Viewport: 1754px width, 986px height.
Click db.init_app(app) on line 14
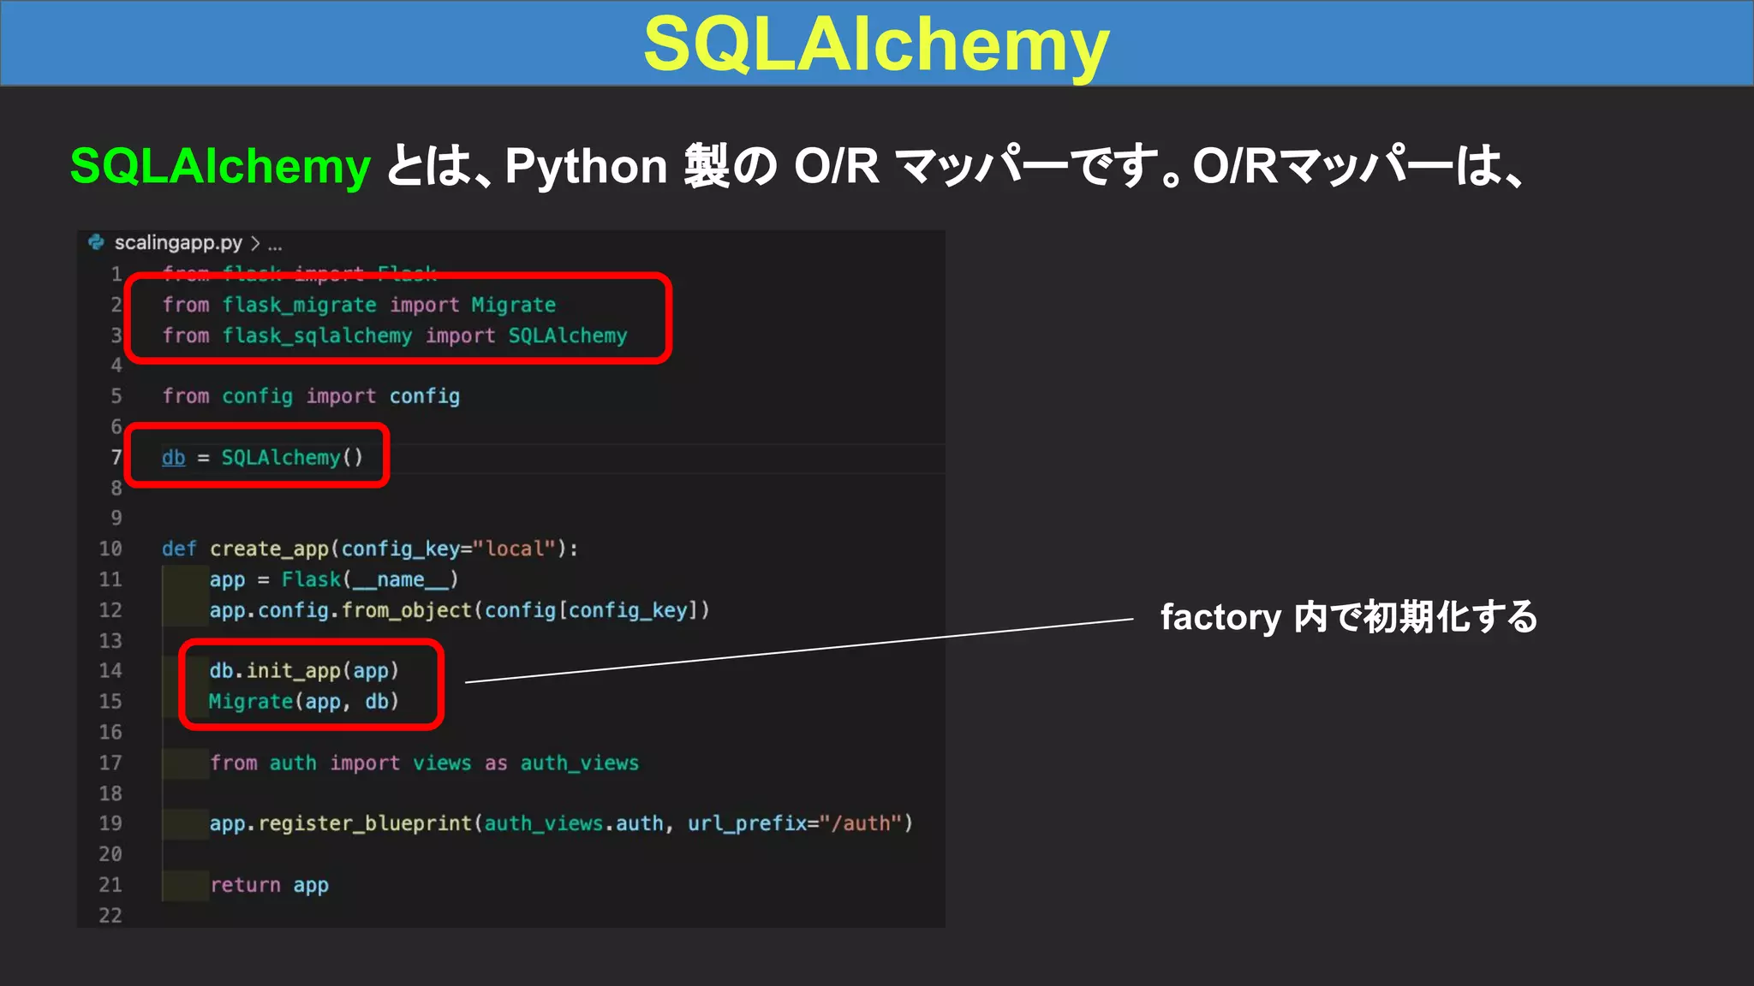coord(304,671)
